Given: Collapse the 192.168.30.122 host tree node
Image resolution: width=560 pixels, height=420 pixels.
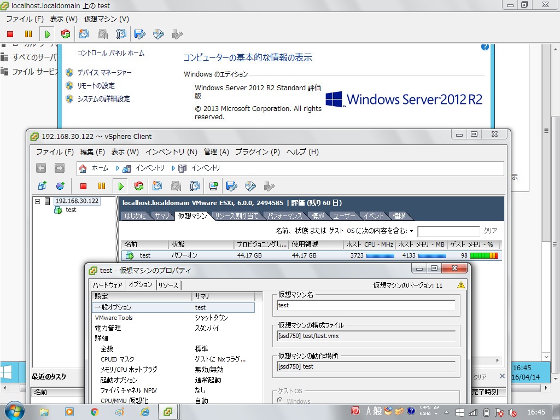Looking at the screenshot, I should [x=38, y=201].
